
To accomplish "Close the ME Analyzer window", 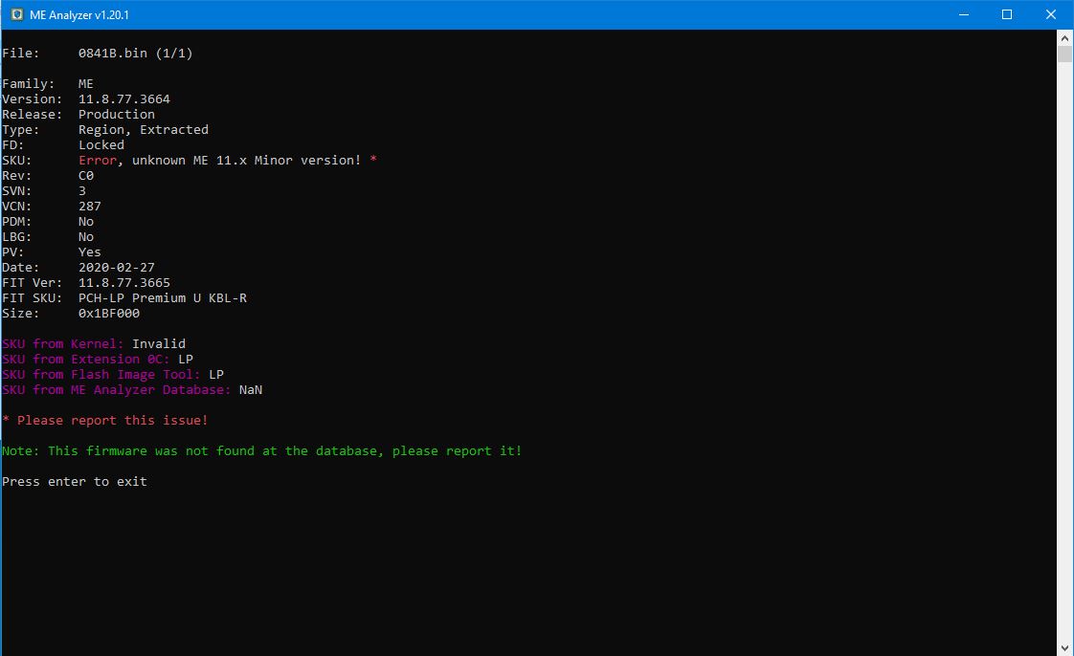I will 1051,14.
